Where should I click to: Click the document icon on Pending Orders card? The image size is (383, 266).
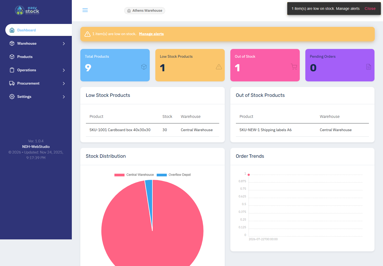pyautogui.click(x=369, y=67)
